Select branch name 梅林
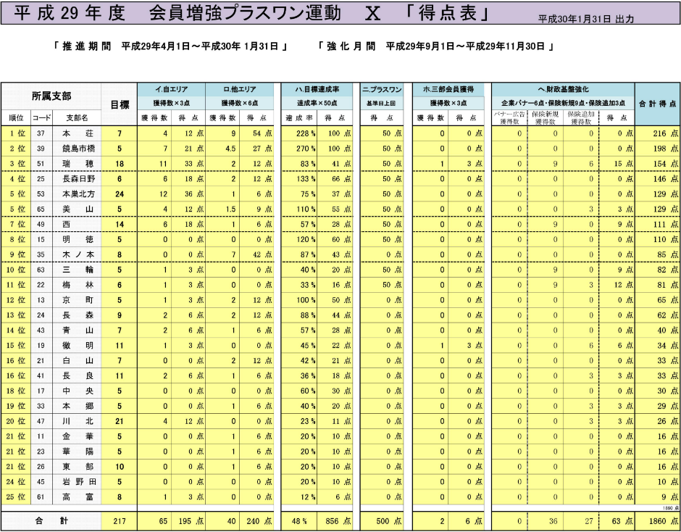Image resolution: width=681 pixels, height=532 pixels. pyautogui.click(x=78, y=285)
